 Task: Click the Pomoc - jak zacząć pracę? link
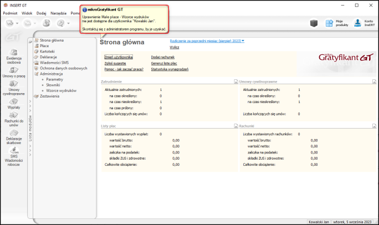pos(124,69)
